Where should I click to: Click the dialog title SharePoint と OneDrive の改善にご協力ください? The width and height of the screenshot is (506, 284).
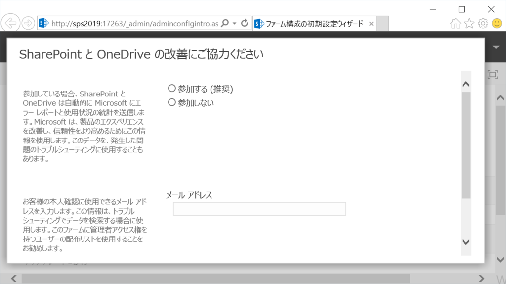(141, 54)
